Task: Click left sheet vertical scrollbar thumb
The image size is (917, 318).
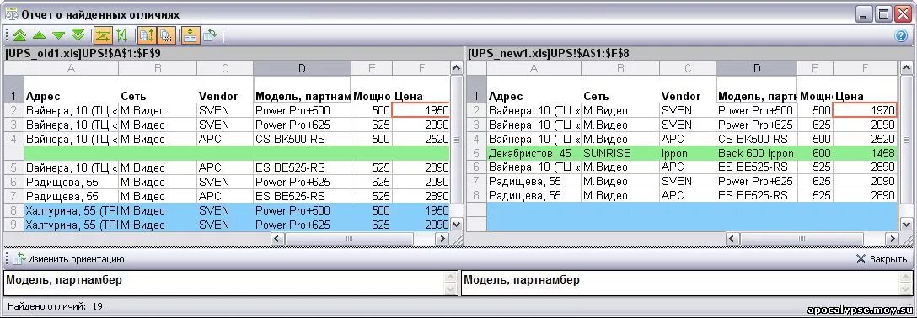Action: 456,140
